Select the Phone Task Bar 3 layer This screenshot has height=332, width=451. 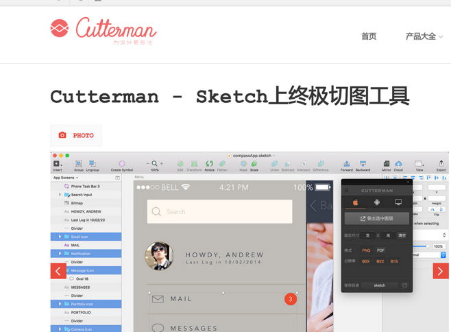(x=86, y=187)
